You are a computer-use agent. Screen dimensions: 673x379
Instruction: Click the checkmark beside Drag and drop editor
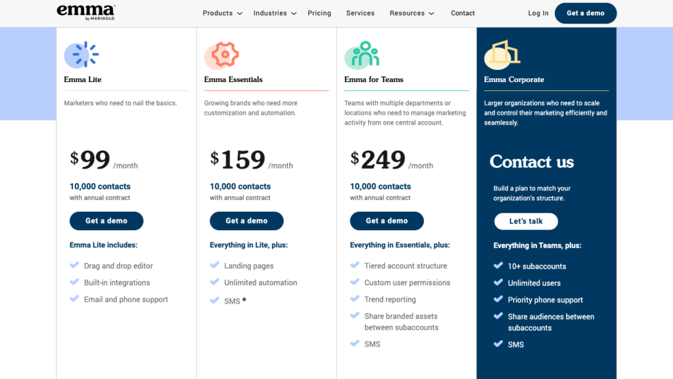(74, 265)
